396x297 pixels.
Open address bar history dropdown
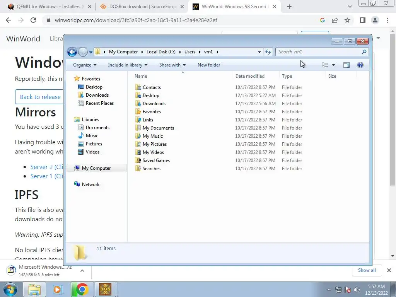(x=259, y=52)
